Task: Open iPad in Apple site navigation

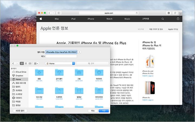Action: (73, 19)
